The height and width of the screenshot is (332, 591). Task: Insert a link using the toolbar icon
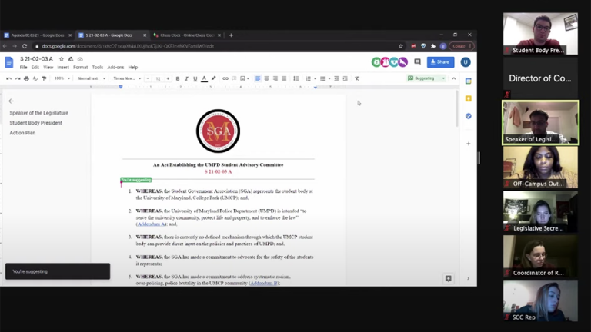[225, 78]
